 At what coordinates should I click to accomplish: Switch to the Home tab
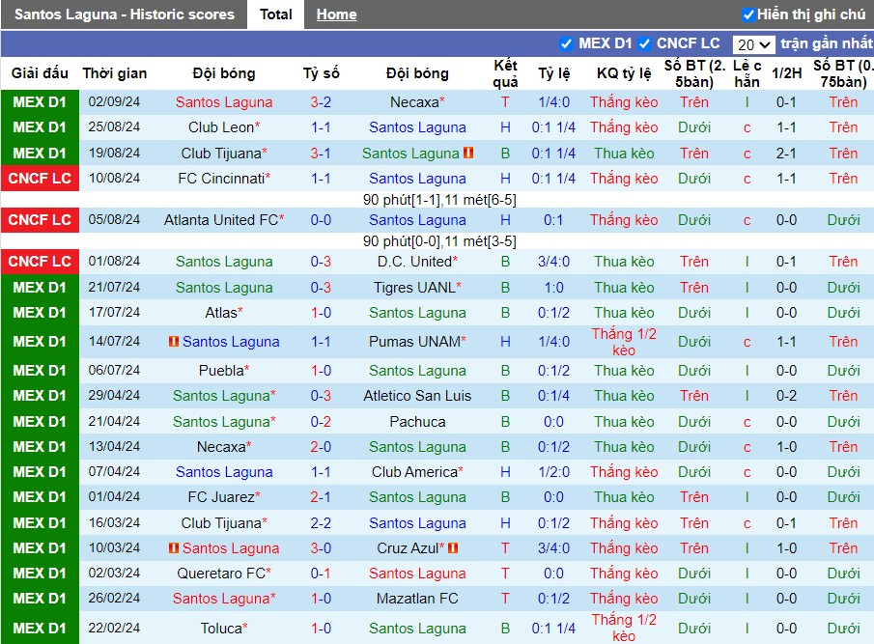tap(337, 14)
